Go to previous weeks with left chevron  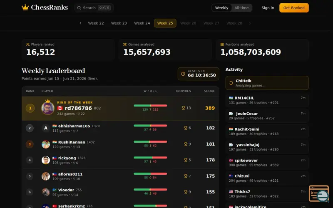[80, 23]
